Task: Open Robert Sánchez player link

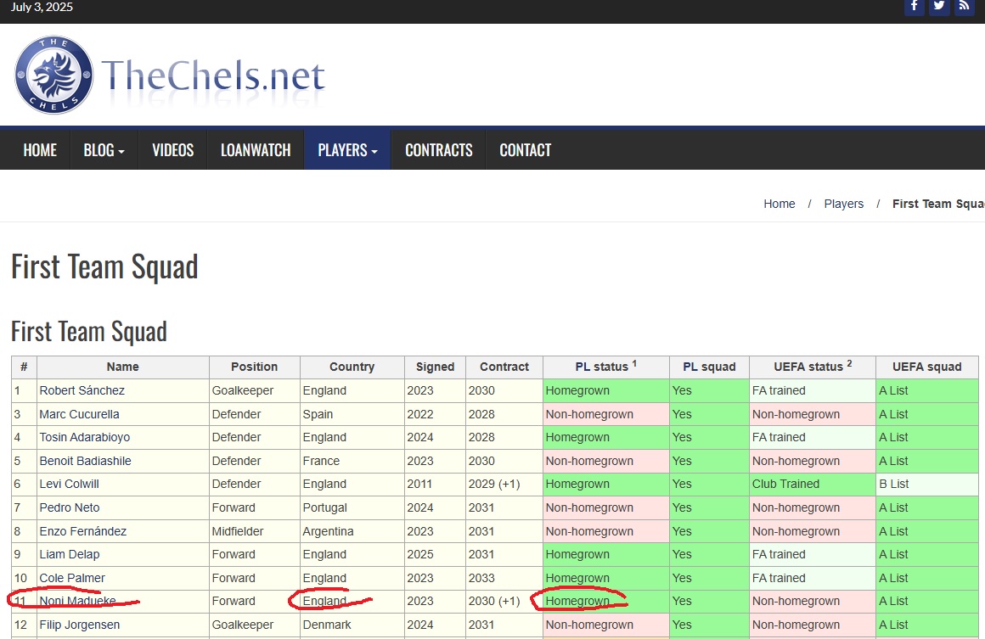Action: (82, 390)
